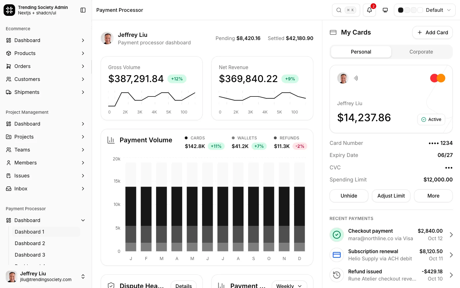Switch to the Personal cards tab
The image size is (460, 288).
pos(361,52)
